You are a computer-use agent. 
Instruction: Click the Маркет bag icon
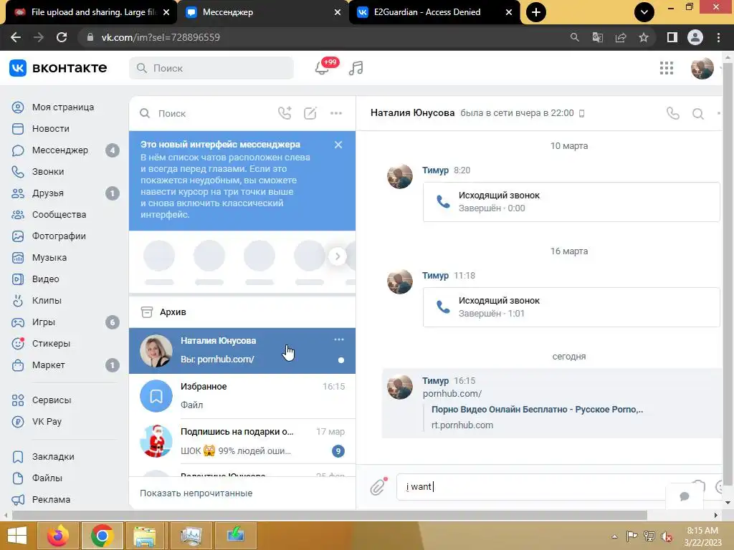(x=18, y=365)
